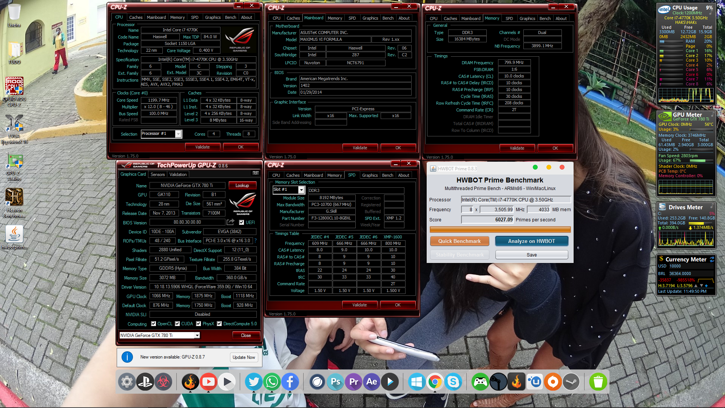
Task: Click the green Xbox controller dock icon
Action: (480, 382)
